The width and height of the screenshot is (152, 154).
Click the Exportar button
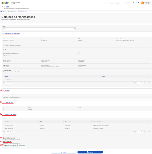tap(90, 152)
